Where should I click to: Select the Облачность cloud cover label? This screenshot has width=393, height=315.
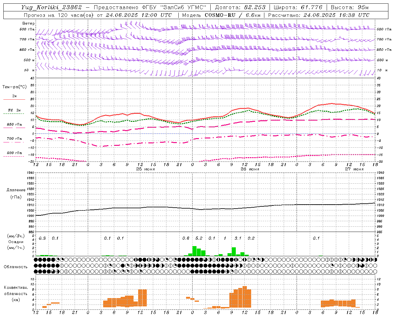pyautogui.click(x=16, y=267)
